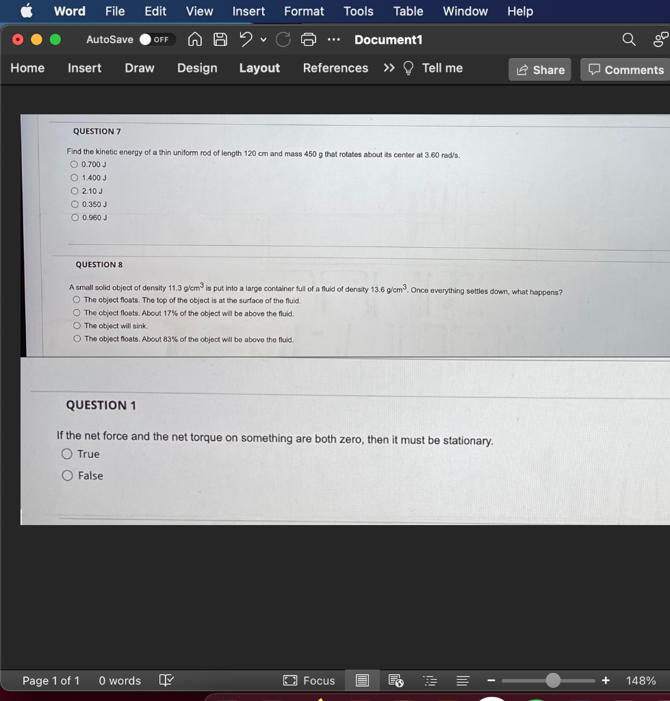Open the undo history dropdown arrow
The image size is (670, 701).
263,40
